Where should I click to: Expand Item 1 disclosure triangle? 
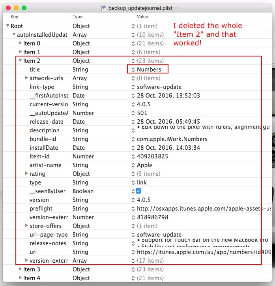[x=20, y=52]
